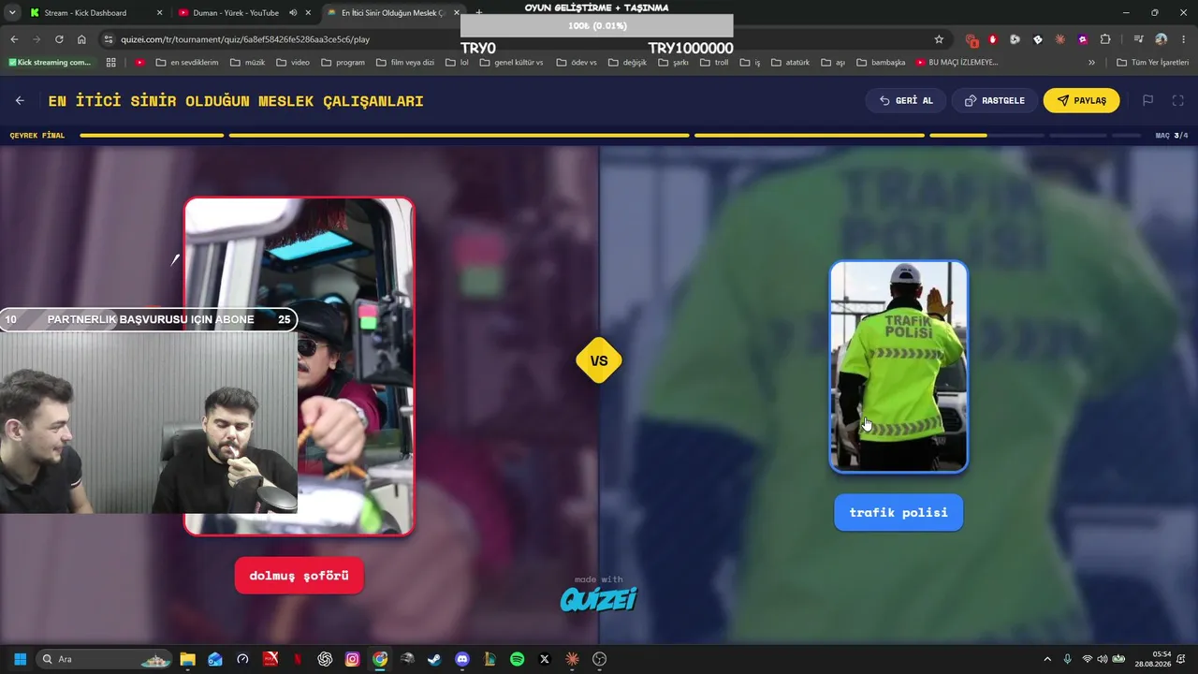The image size is (1198, 674).
Task: Vote for dolmuş şoförü label
Action: click(x=299, y=576)
